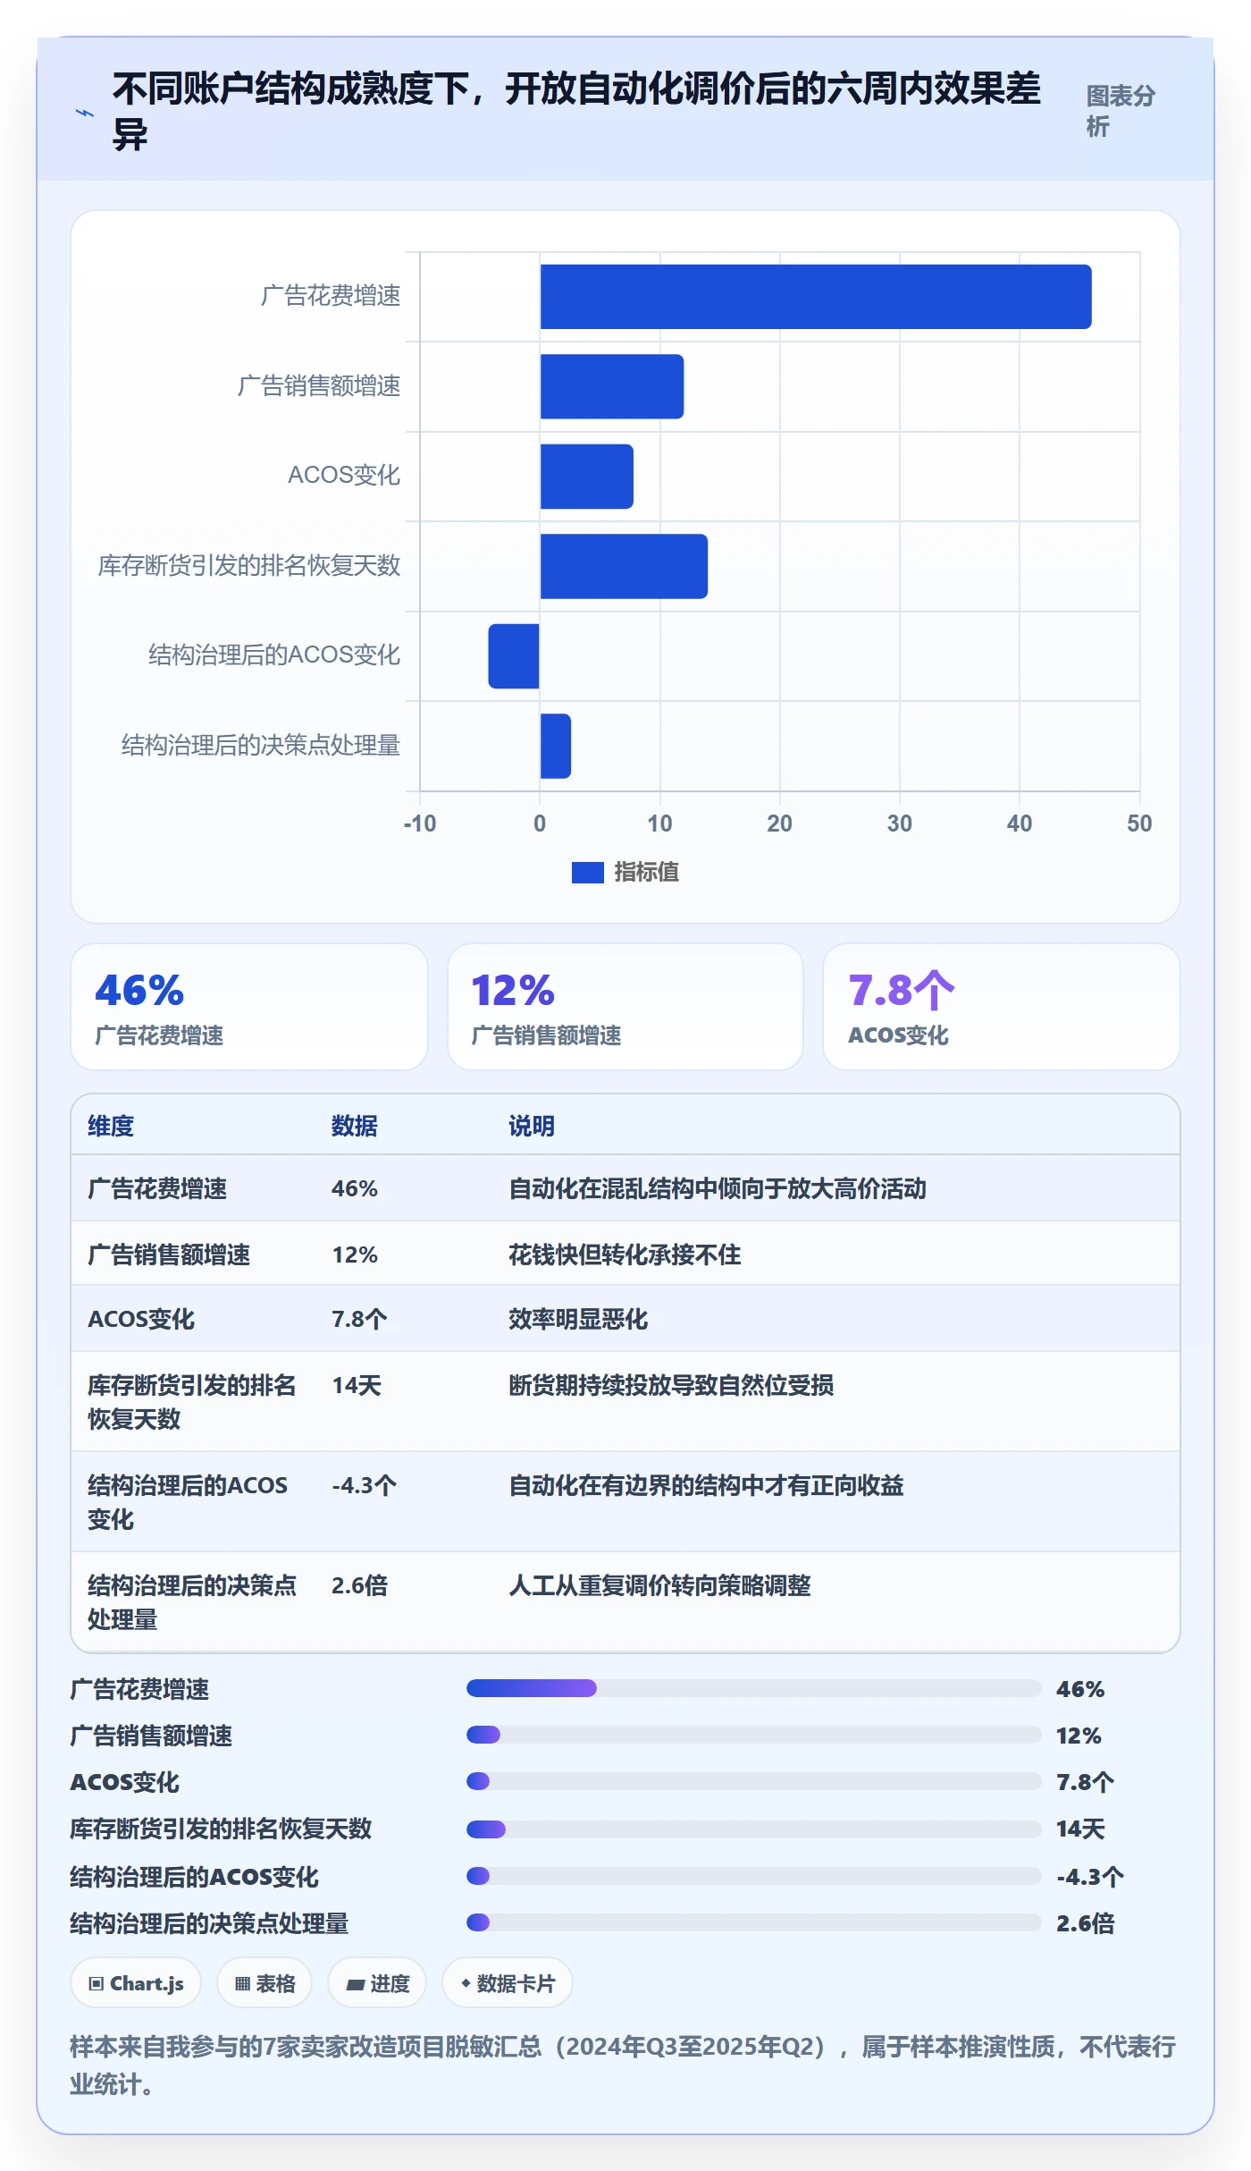
Task: Click the 广告花费增速 progress bar
Action: [x=754, y=1688]
